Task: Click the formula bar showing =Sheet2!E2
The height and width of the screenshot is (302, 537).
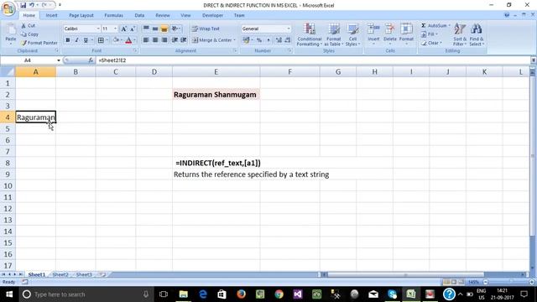Action: tap(313, 60)
